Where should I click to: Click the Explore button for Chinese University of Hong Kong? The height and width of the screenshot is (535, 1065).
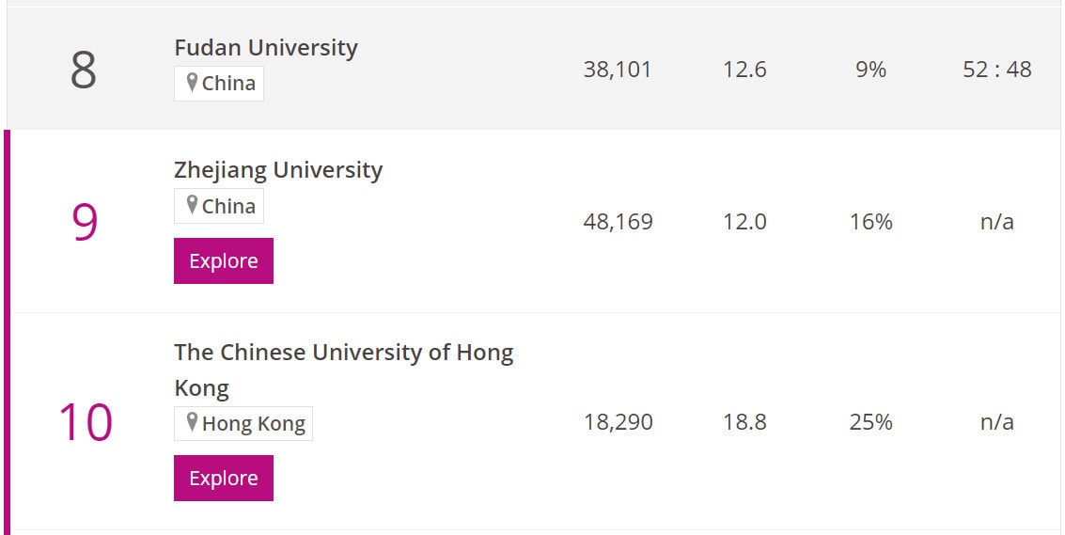(224, 478)
